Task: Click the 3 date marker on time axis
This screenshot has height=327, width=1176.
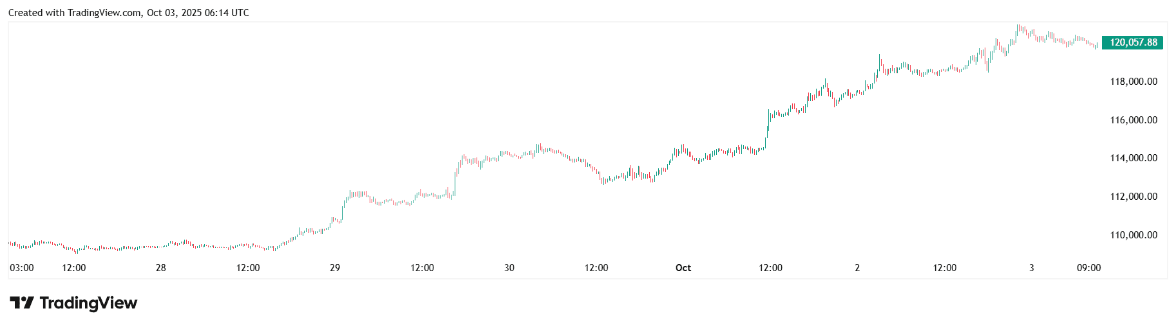Action: click(x=1032, y=268)
